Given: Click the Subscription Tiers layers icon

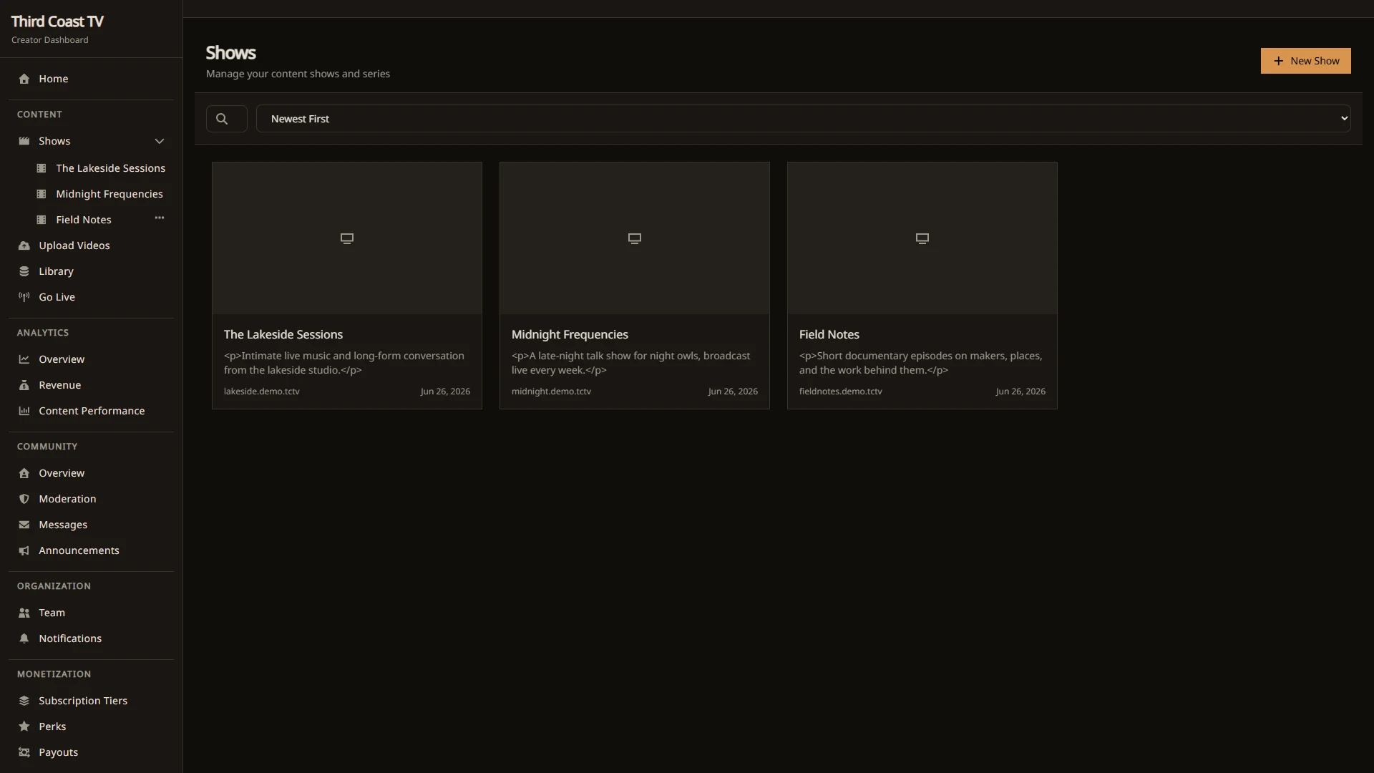Looking at the screenshot, I should click(x=24, y=701).
